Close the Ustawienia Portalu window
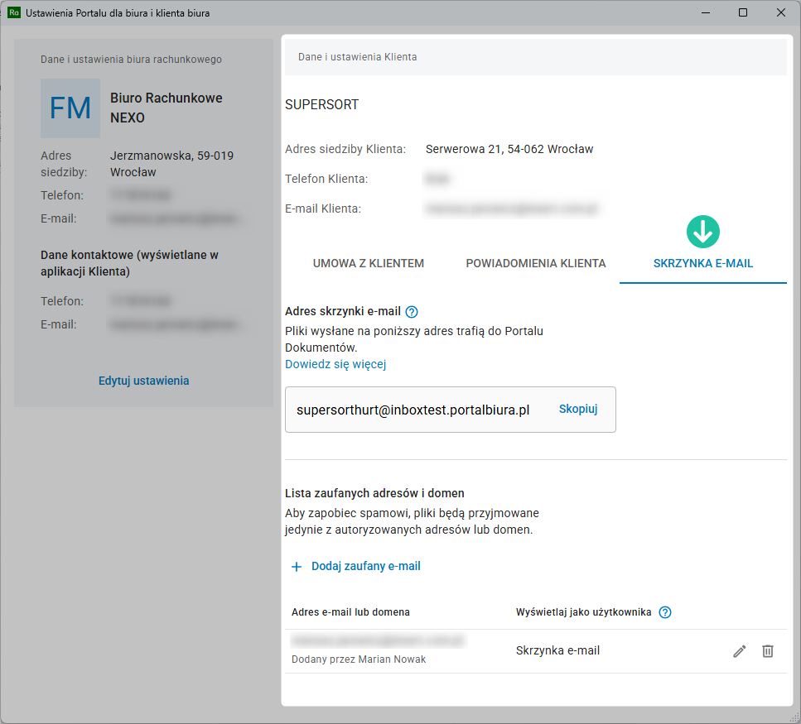801x724 pixels. [x=781, y=13]
